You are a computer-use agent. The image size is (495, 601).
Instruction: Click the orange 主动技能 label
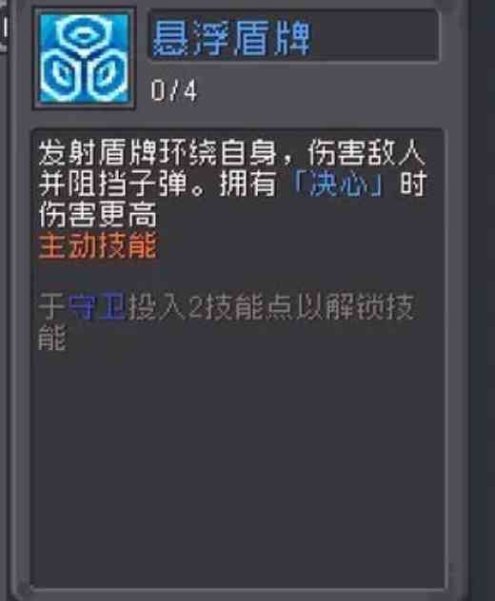point(98,245)
